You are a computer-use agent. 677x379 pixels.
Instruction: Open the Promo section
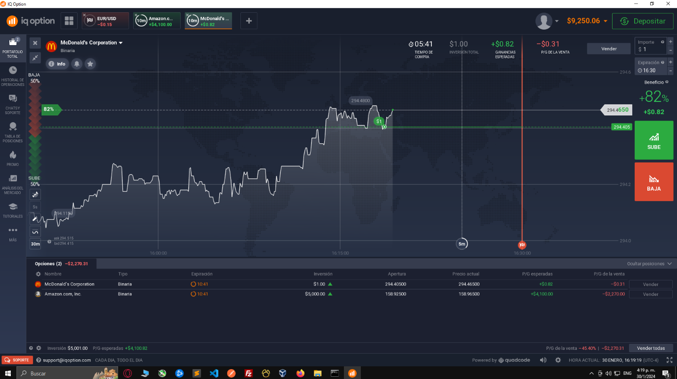coord(13,158)
